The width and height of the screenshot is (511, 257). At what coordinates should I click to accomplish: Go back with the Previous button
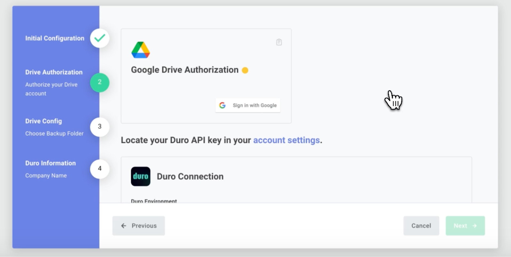pos(139,226)
